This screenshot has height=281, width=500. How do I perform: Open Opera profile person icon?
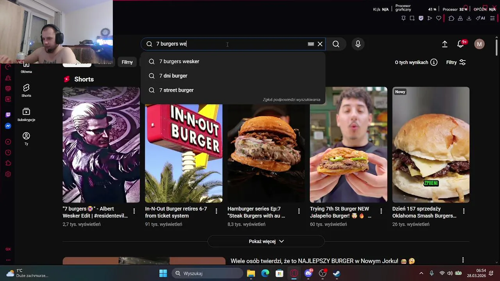pyautogui.click(x=460, y=18)
